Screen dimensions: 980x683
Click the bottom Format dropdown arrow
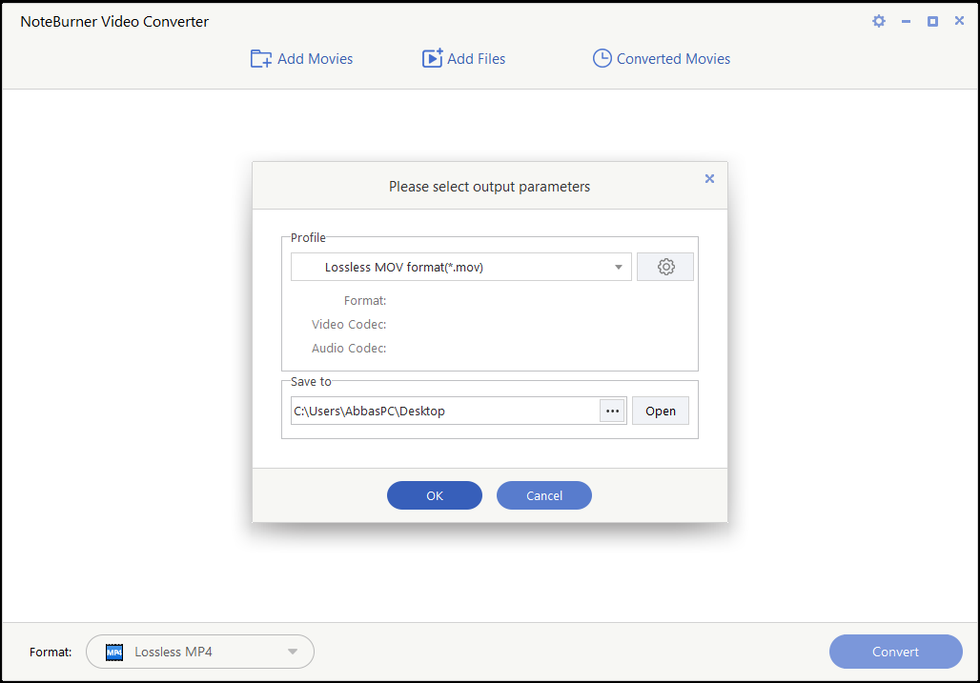coord(293,652)
